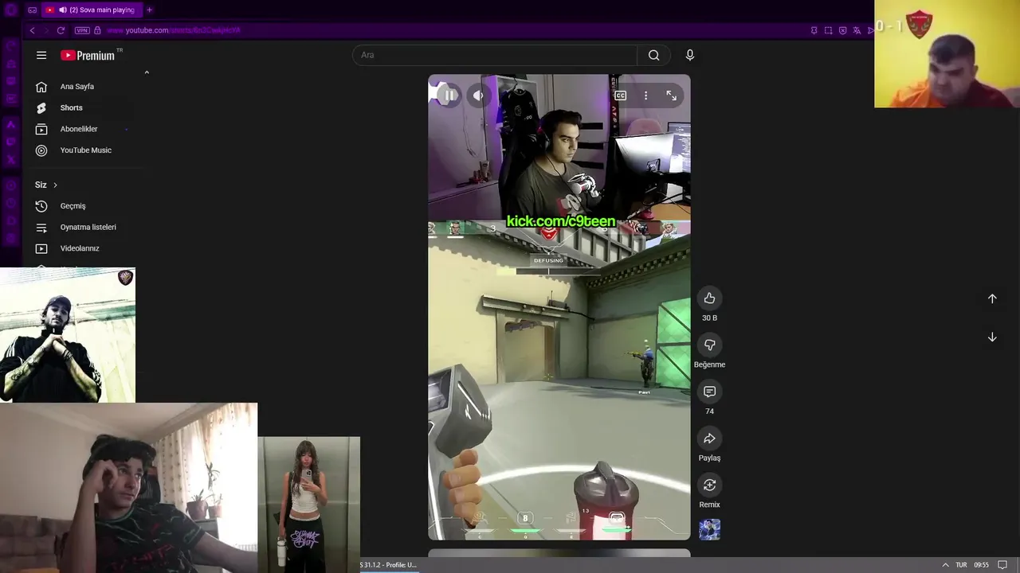Click the Ana Sayfa home icon
Viewport: 1020px width, 573px height.
[41, 87]
